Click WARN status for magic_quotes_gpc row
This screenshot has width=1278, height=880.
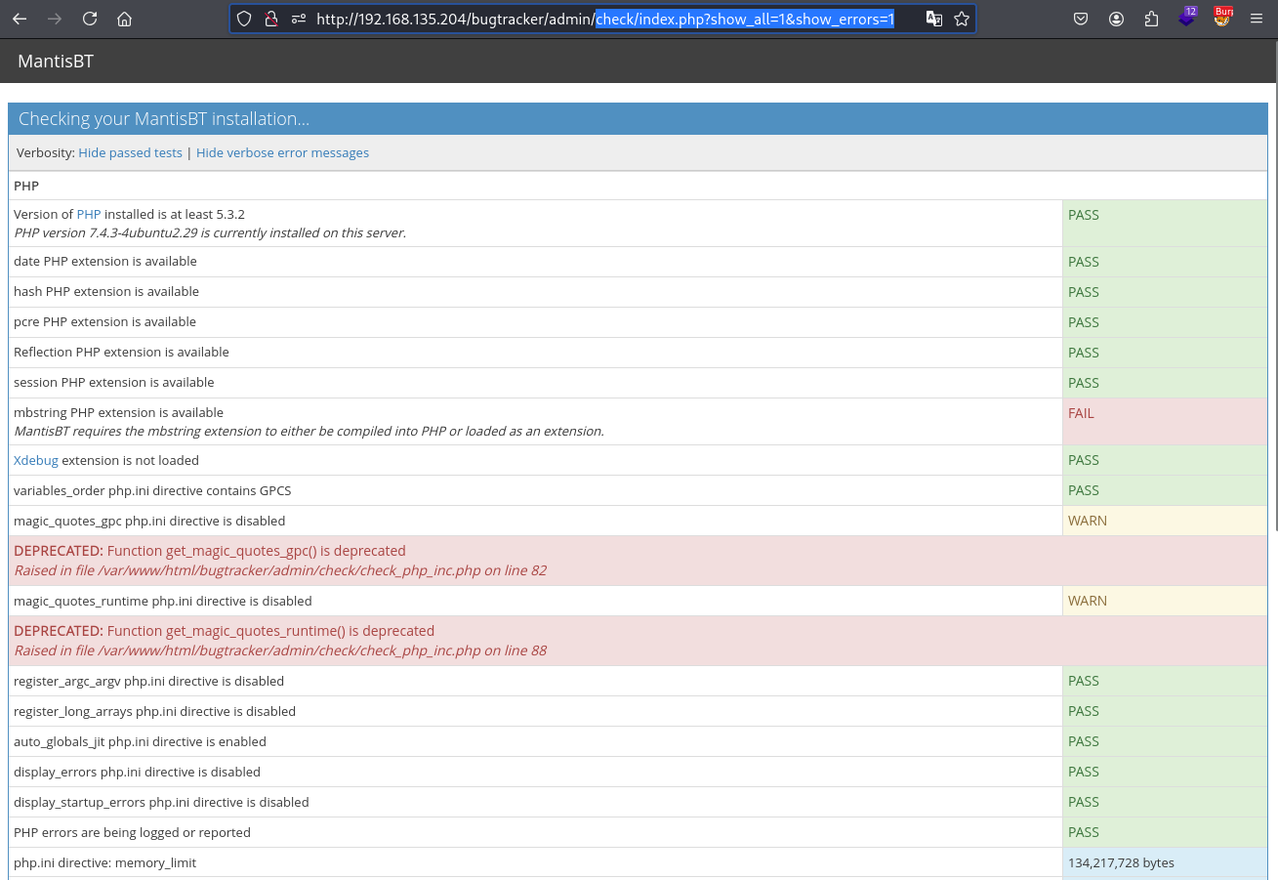[x=1088, y=521]
